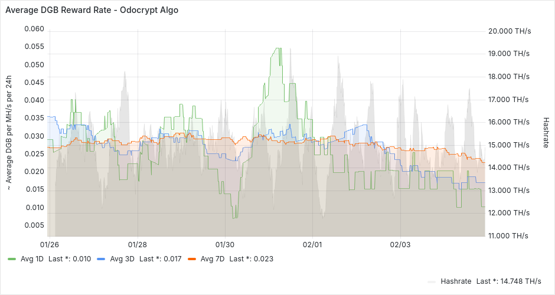The width and height of the screenshot is (555, 295).
Task: Click the orange Avg 7D color swatch
Action: coord(191,259)
